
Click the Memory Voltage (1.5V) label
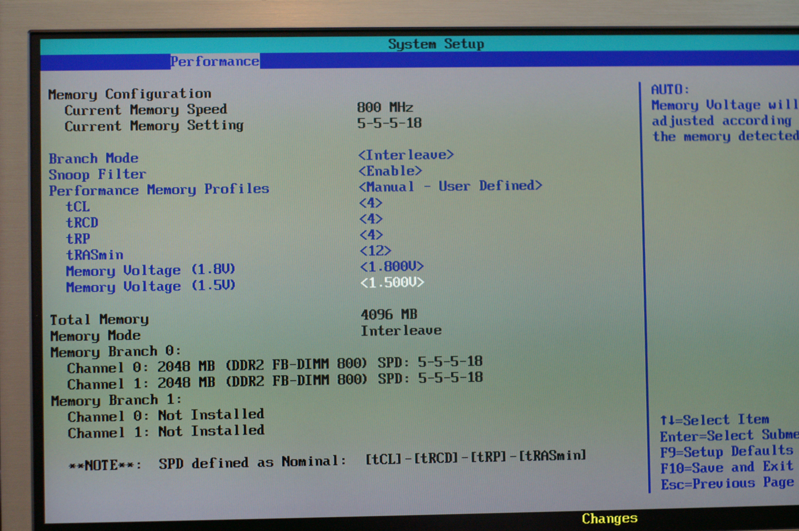[x=151, y=286]
